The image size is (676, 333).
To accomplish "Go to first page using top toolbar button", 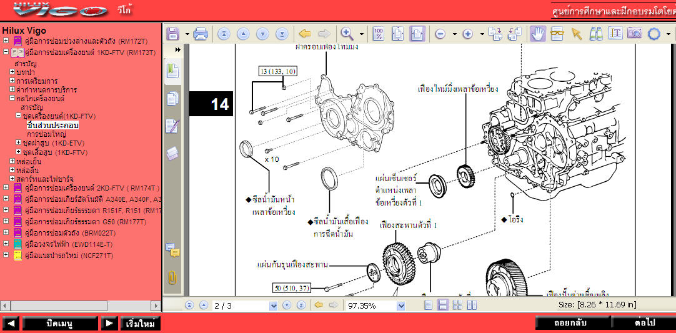I will 224,34.
